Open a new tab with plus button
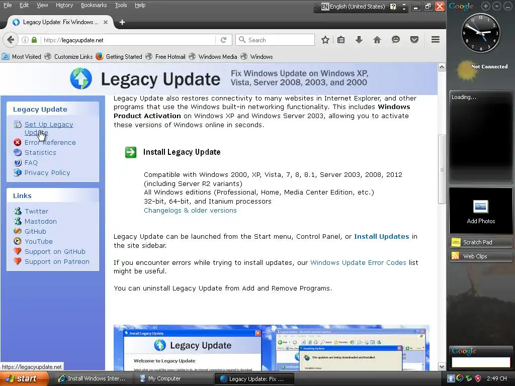The width and height of the screenshot is (515, 386). coord(122,22)
